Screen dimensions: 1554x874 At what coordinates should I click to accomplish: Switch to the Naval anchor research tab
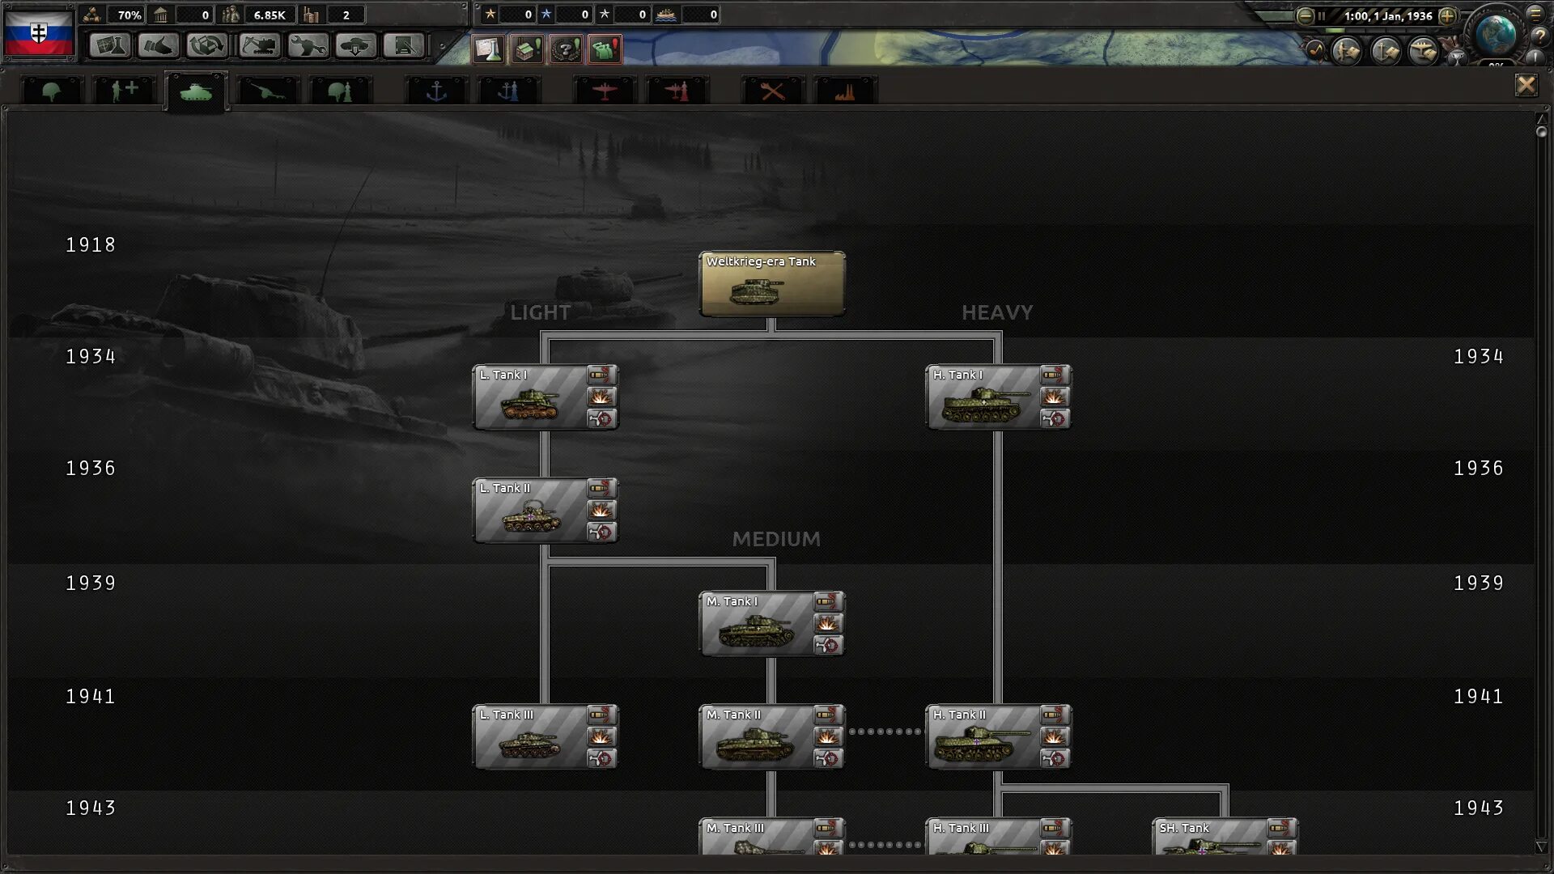click(436, 91)
